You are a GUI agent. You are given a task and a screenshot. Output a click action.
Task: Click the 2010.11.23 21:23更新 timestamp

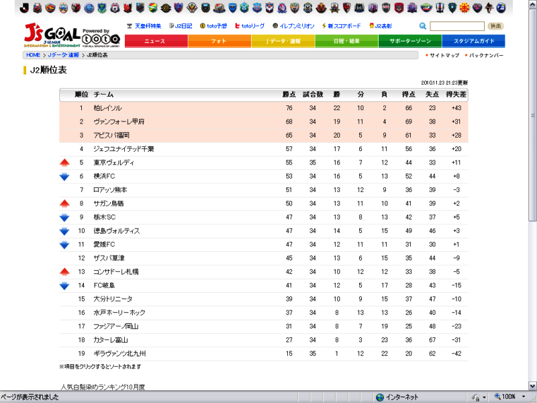[444, 83]
